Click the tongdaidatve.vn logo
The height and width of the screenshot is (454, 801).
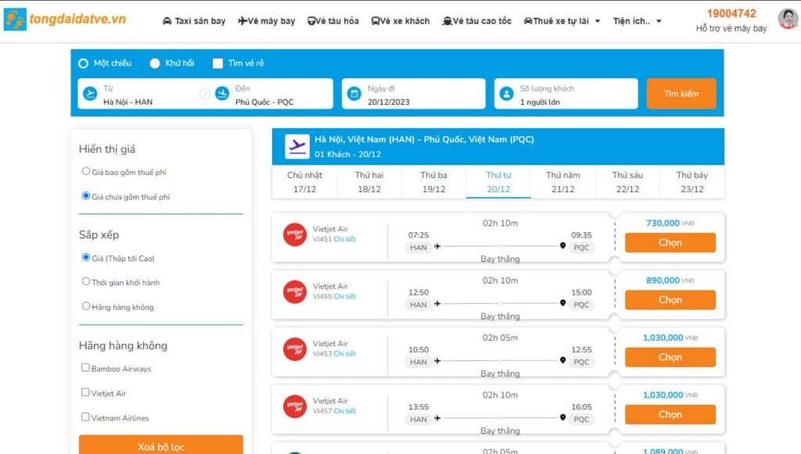[65, 20]
